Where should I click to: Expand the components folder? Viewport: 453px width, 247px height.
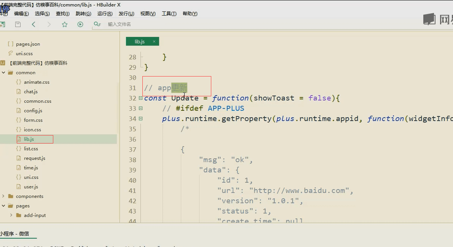click(x=3, y=196)
